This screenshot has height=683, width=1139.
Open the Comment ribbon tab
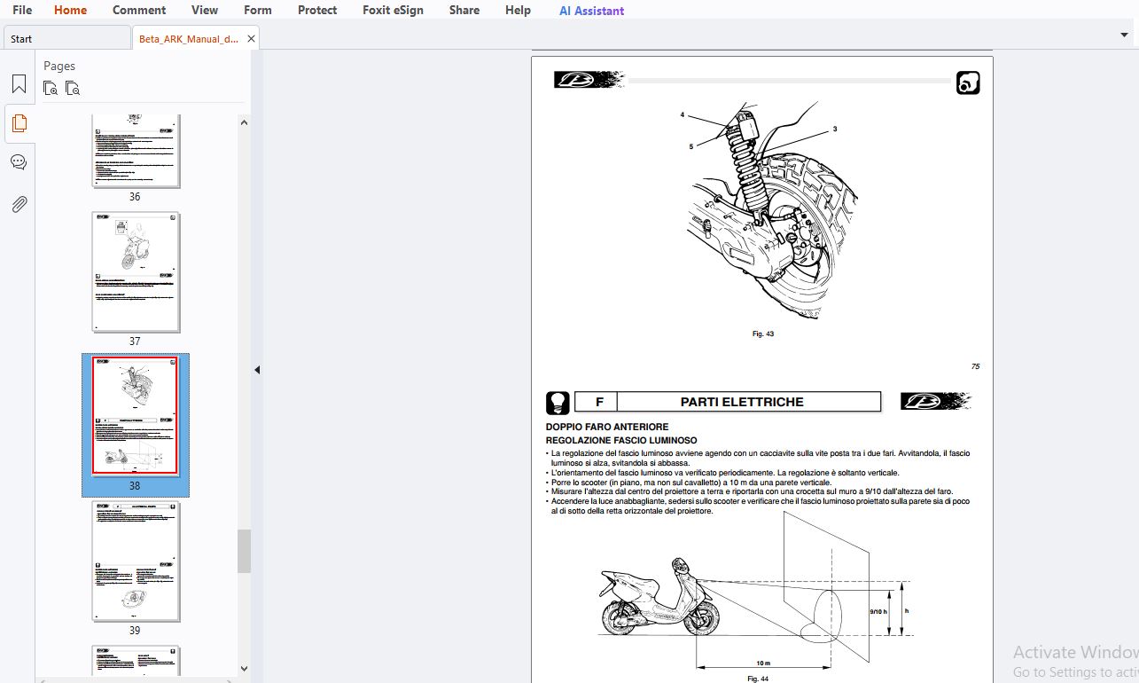(x=139, y=10)
